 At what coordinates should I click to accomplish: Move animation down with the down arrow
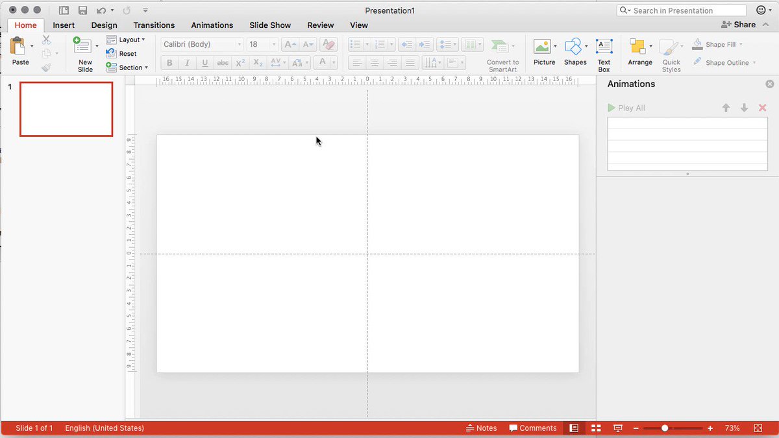(x=745, y=108)
